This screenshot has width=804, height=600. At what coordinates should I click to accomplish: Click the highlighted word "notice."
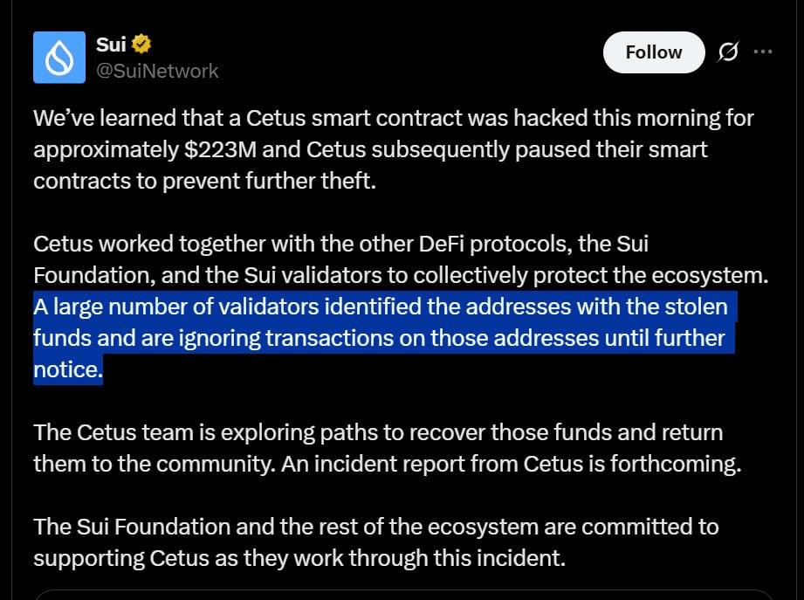pos(68,369)
